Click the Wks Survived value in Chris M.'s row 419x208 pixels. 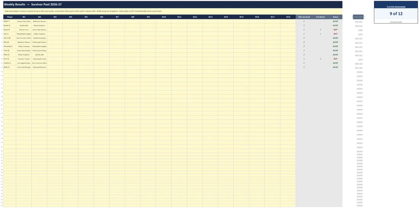[x=304, y=38]
